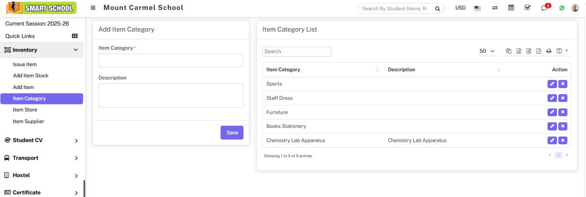Screen dimensions: 586x197
Task: Go to previous page arrow
Action: [550, 155]
